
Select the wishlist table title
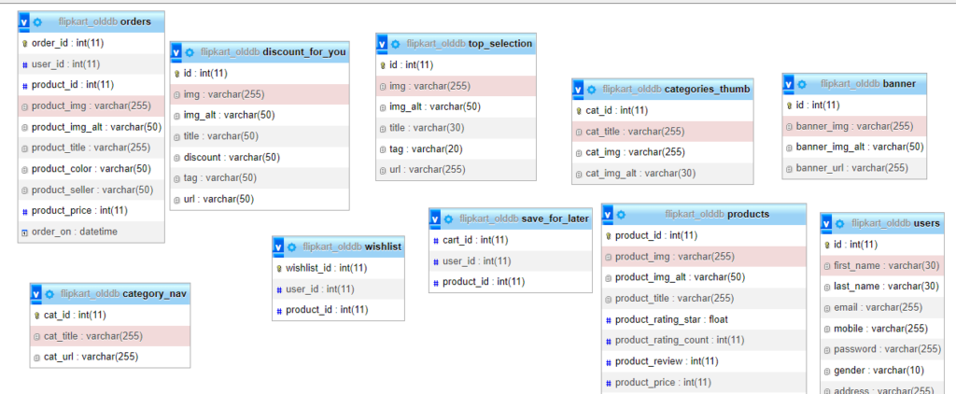coord(352,247)
